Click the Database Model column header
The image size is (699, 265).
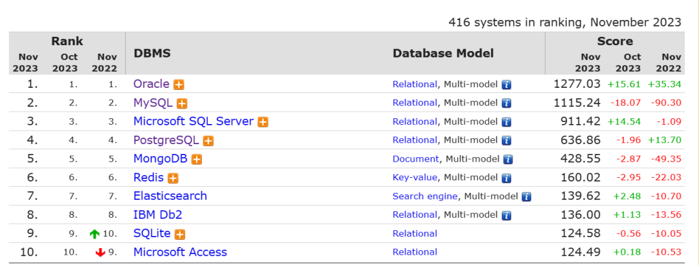(443, 54)
